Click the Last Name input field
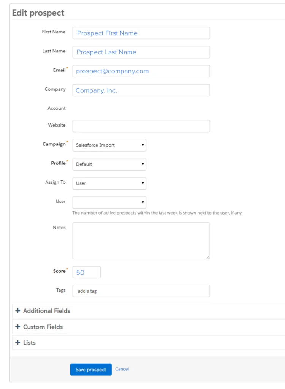 141,52
